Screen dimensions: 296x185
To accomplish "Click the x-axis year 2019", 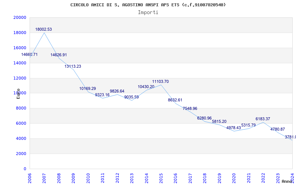I will click(219, 178).
